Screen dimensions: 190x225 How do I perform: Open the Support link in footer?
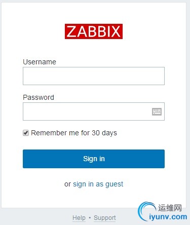[x=105, y=218]
